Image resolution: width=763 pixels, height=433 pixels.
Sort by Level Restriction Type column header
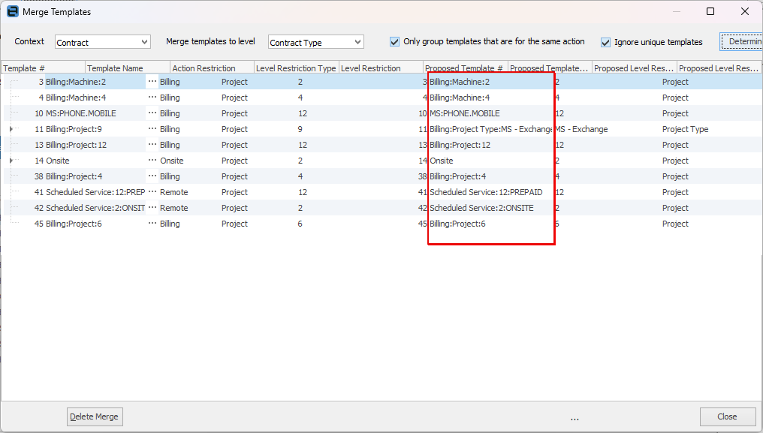297,68
